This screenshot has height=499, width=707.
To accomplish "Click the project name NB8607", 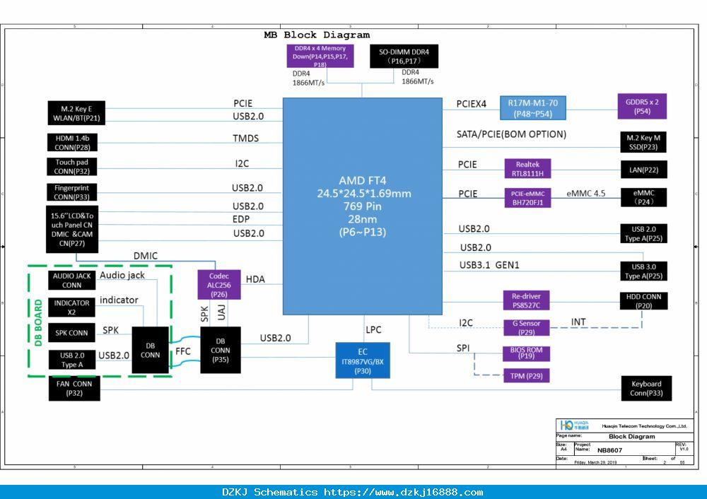I will (x=609, y=450).
